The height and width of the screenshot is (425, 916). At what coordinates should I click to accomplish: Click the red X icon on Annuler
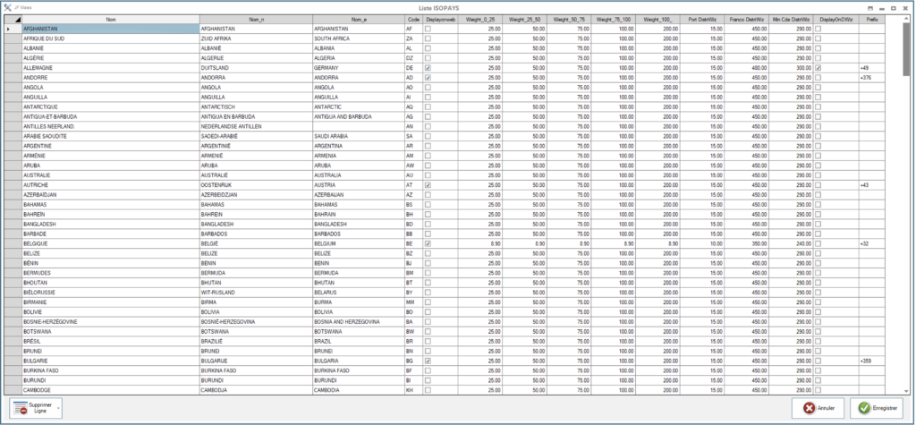coord(808,408)
